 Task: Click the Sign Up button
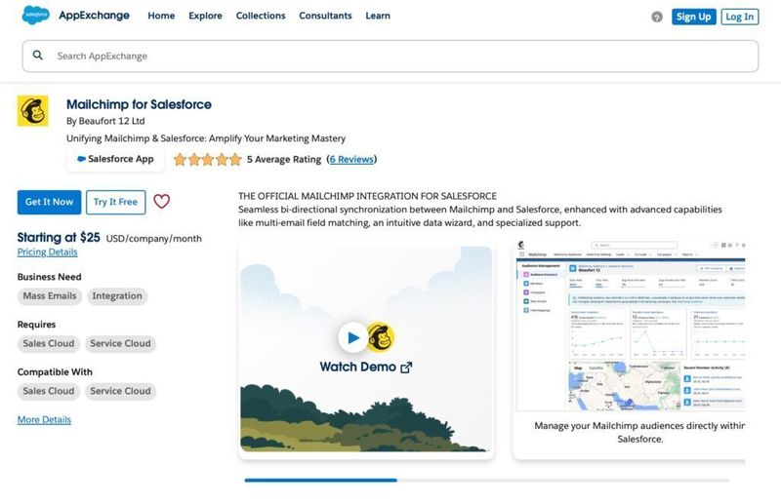[x=693, y=17]
